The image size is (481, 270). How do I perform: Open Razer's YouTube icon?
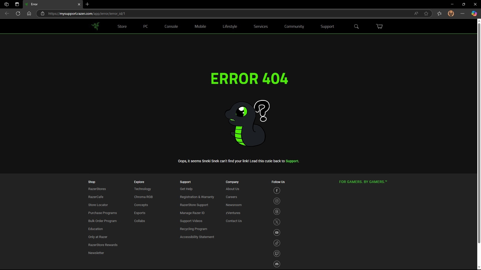point(277,232)
